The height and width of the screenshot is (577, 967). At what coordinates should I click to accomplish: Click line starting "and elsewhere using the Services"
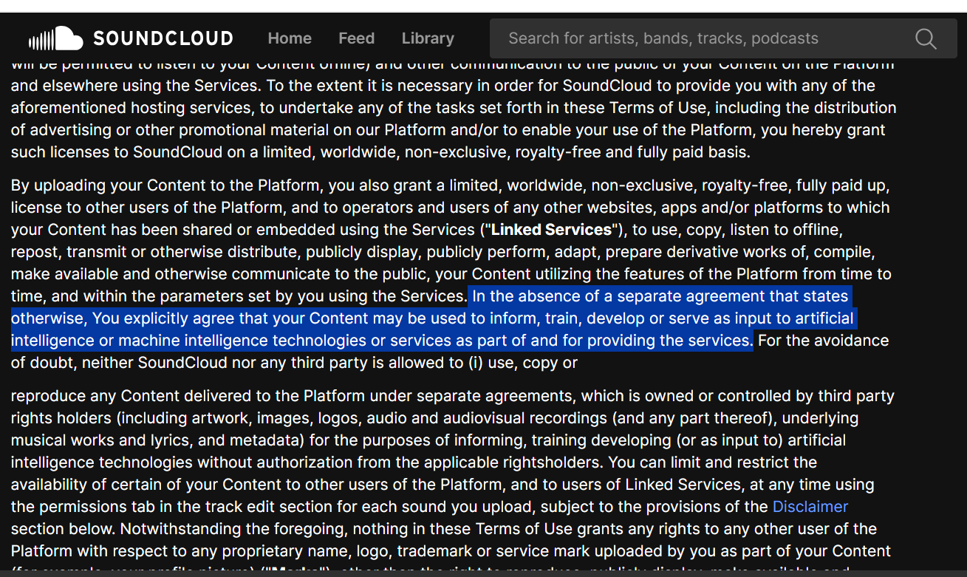[x=443, y=86]
